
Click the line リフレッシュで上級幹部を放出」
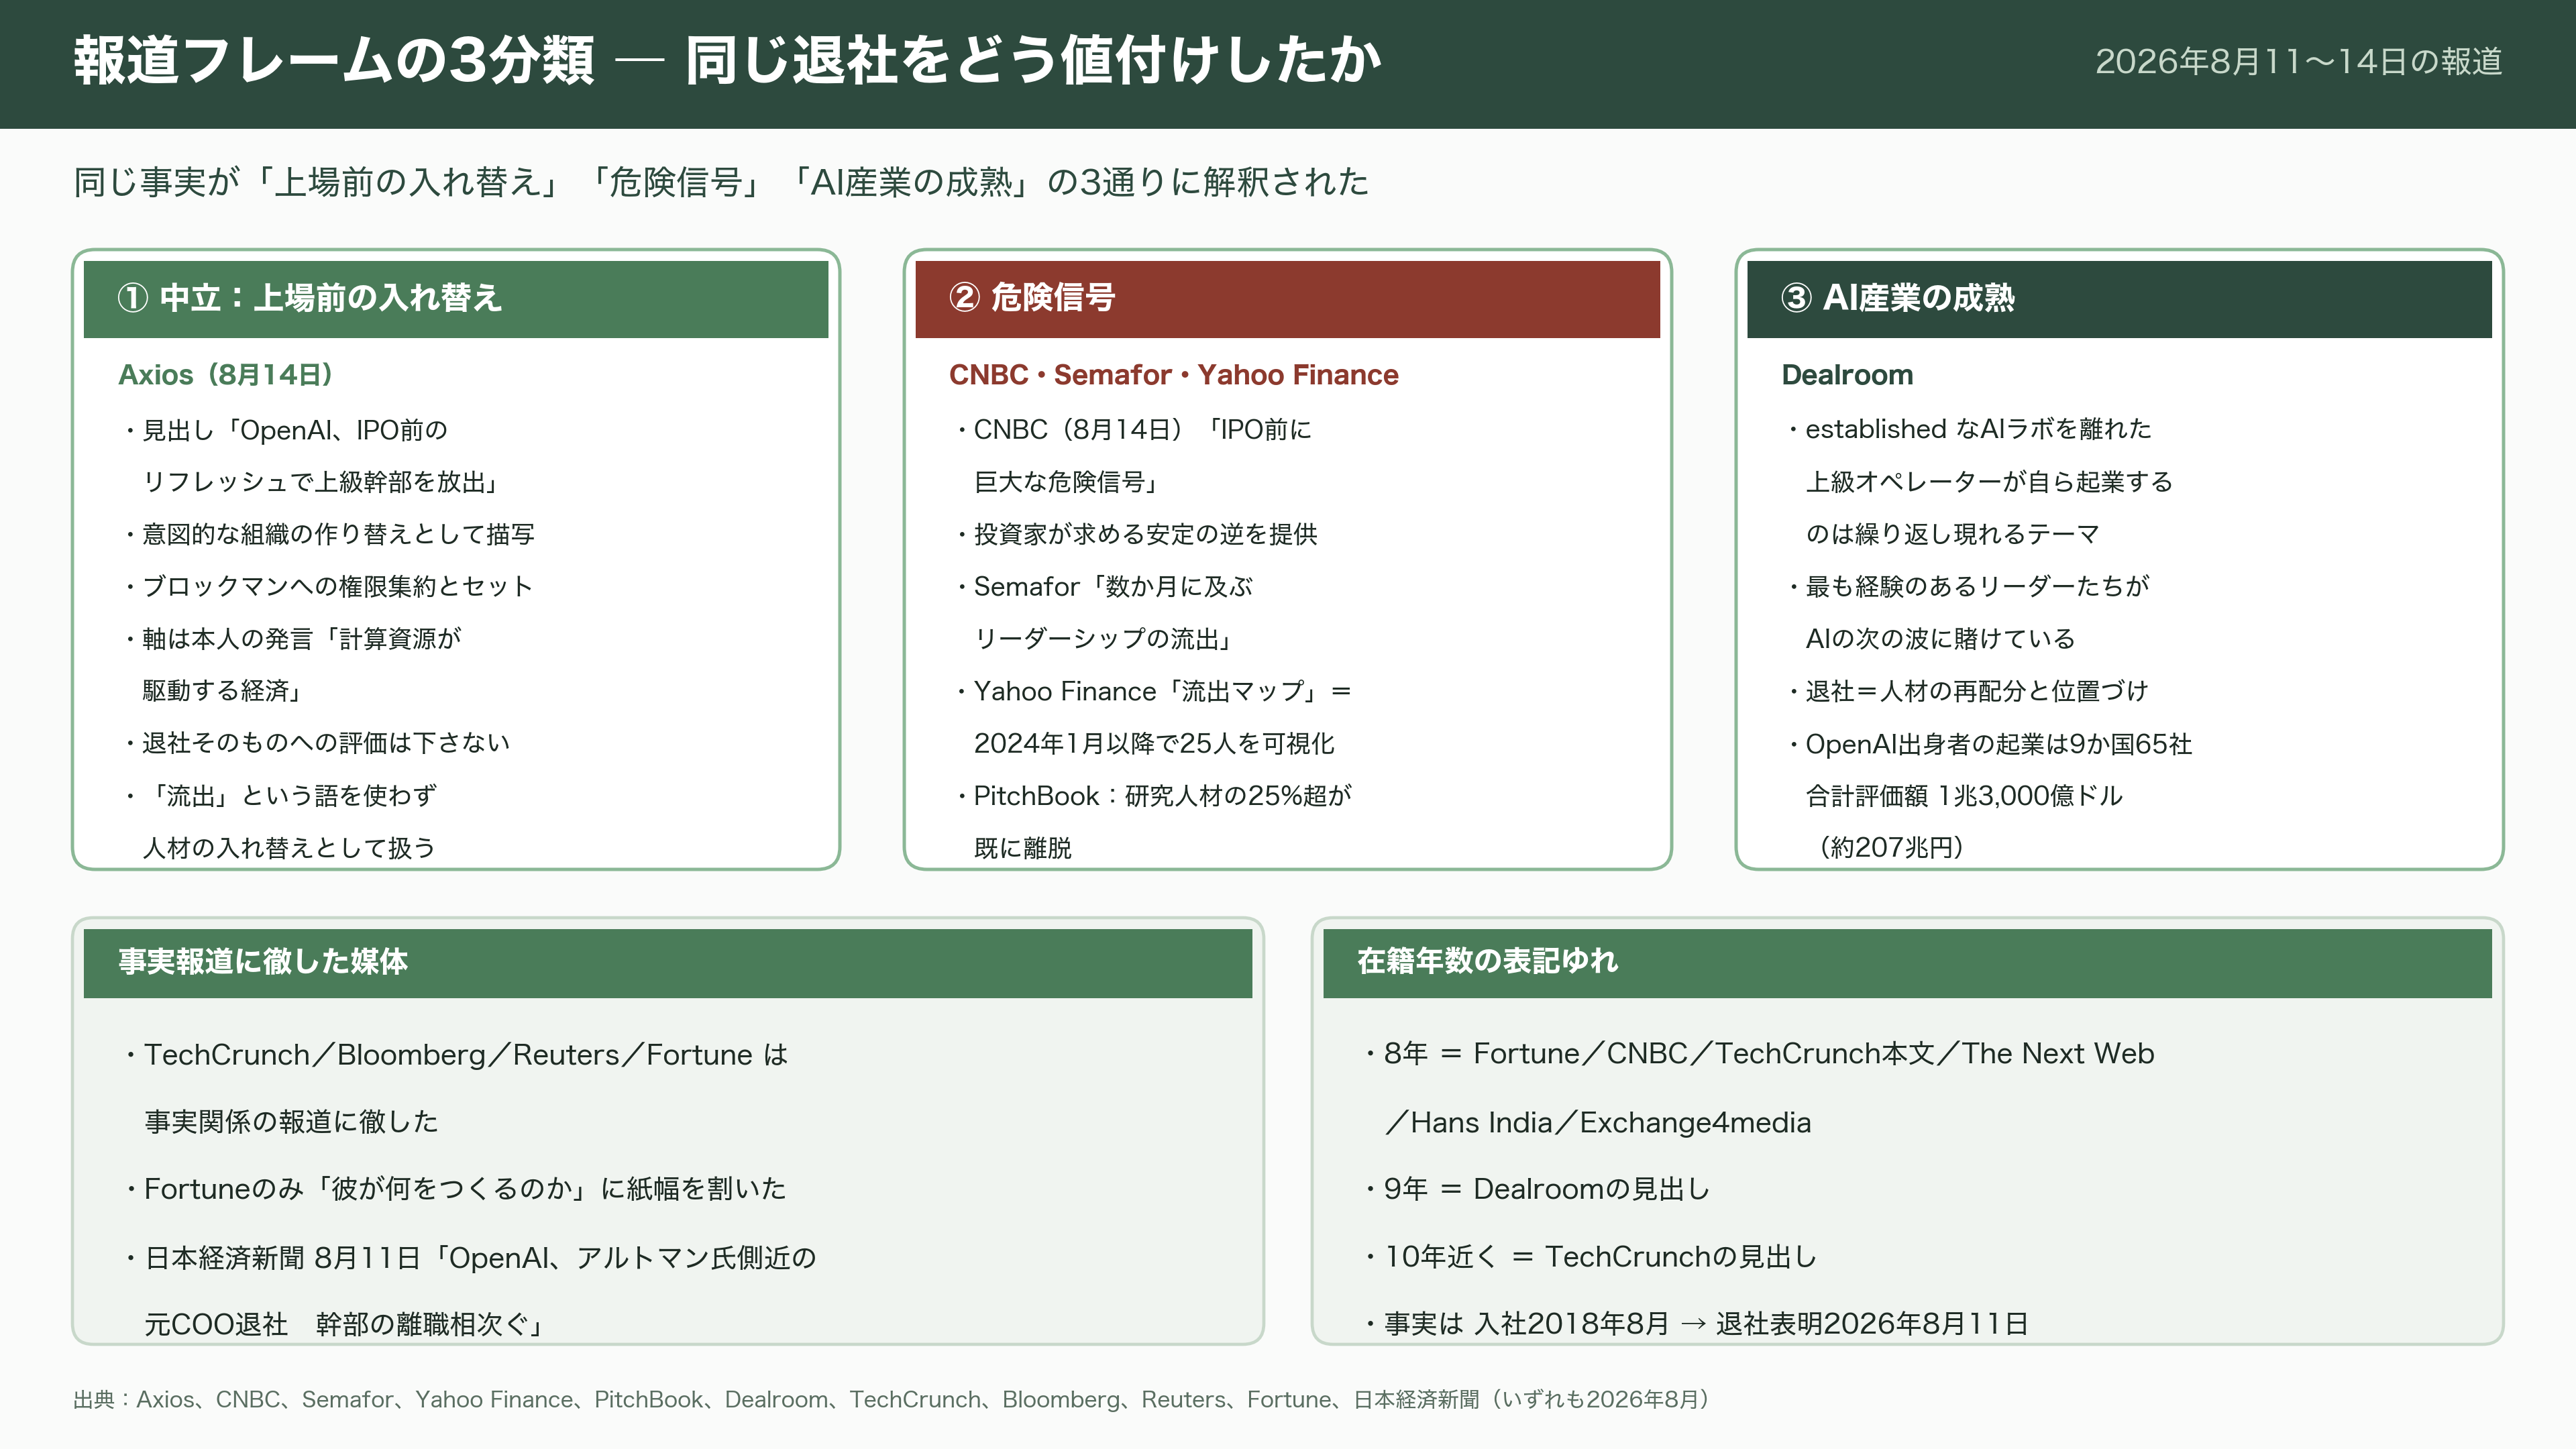pos(320,482)
